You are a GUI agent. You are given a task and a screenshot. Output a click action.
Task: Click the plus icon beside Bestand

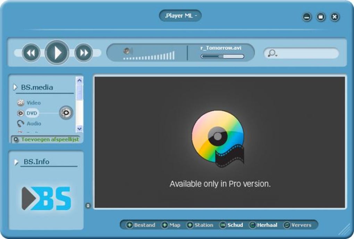pos(129,225)
